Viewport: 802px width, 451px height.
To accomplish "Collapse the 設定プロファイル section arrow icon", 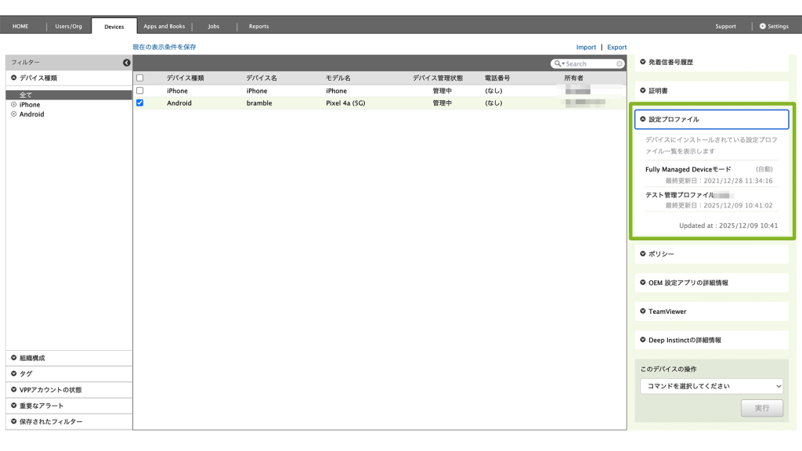I will [643, 119].
